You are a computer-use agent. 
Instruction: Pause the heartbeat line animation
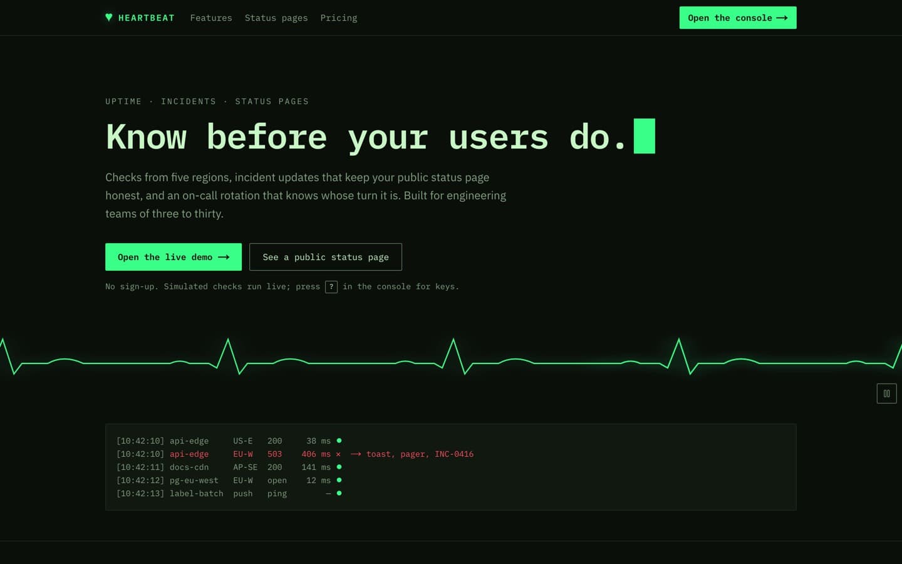click(886, 394)
